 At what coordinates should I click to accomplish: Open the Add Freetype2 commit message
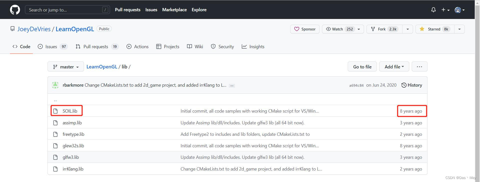coord(245,134)
